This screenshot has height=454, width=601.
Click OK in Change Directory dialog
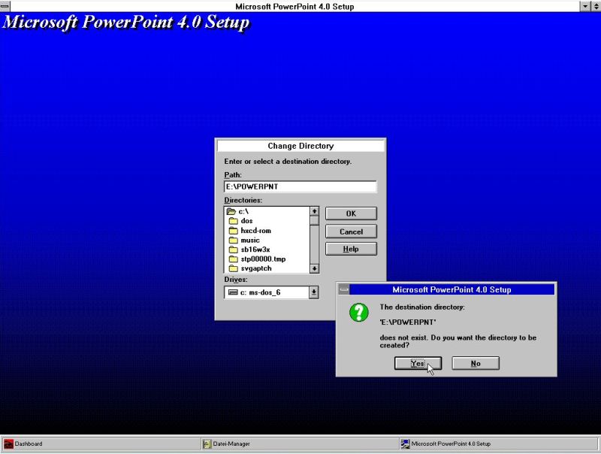pos(351,213)
